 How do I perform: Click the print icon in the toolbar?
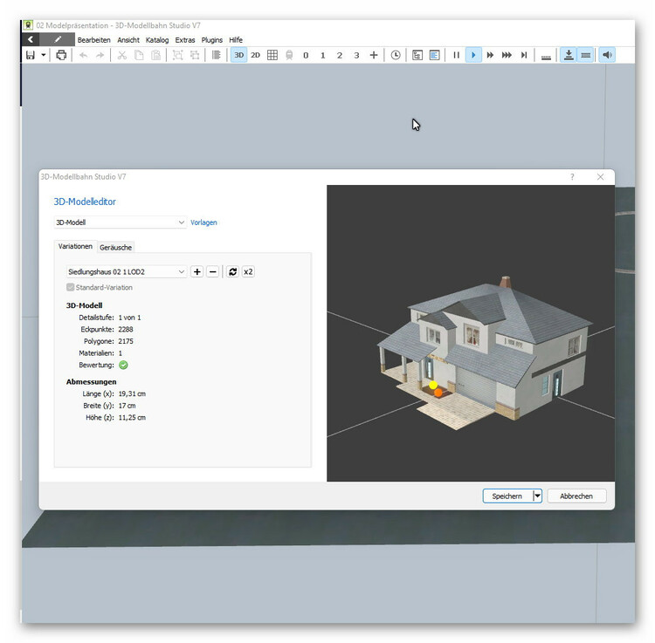[61, 55]
